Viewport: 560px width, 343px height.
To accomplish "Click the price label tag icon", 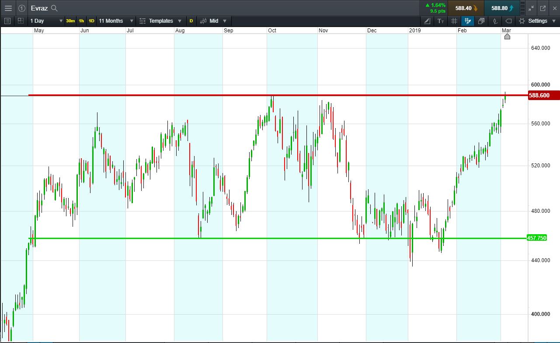I will [x=508, y=21].
